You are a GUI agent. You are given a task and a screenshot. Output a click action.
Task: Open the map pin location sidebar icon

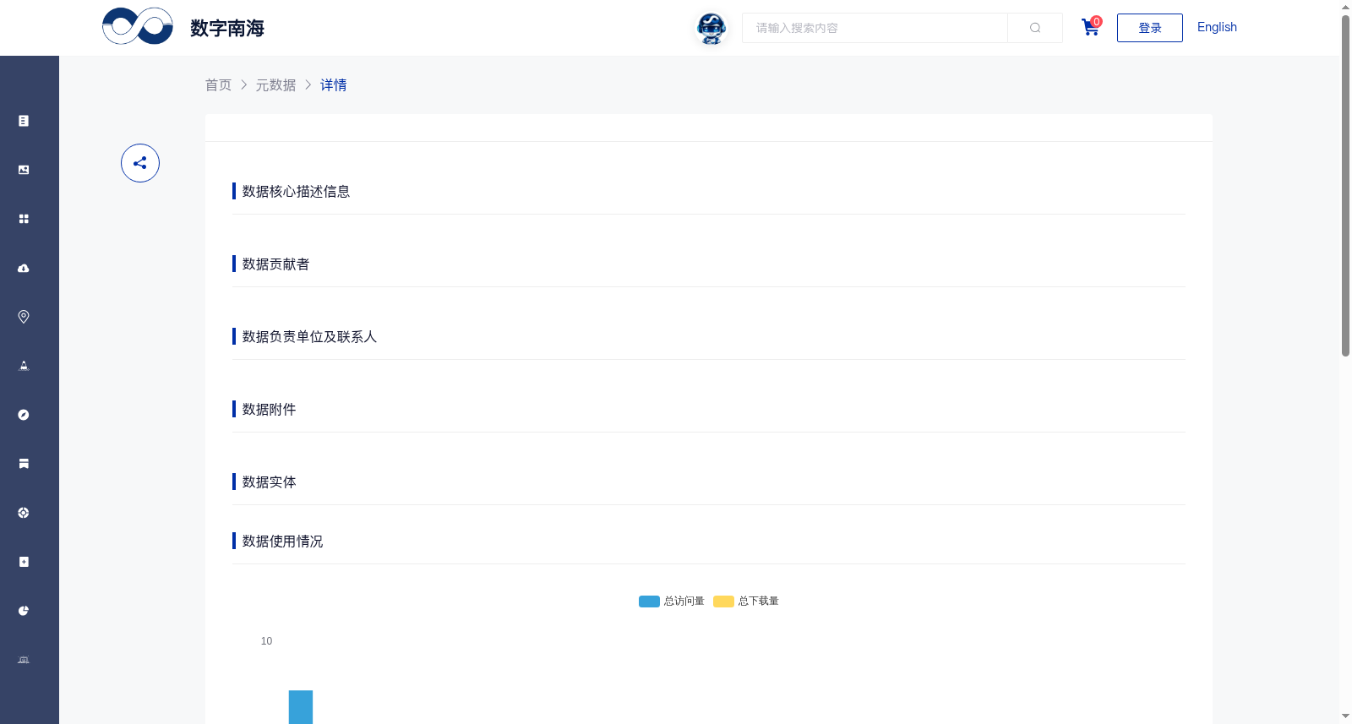click(24, 317)
